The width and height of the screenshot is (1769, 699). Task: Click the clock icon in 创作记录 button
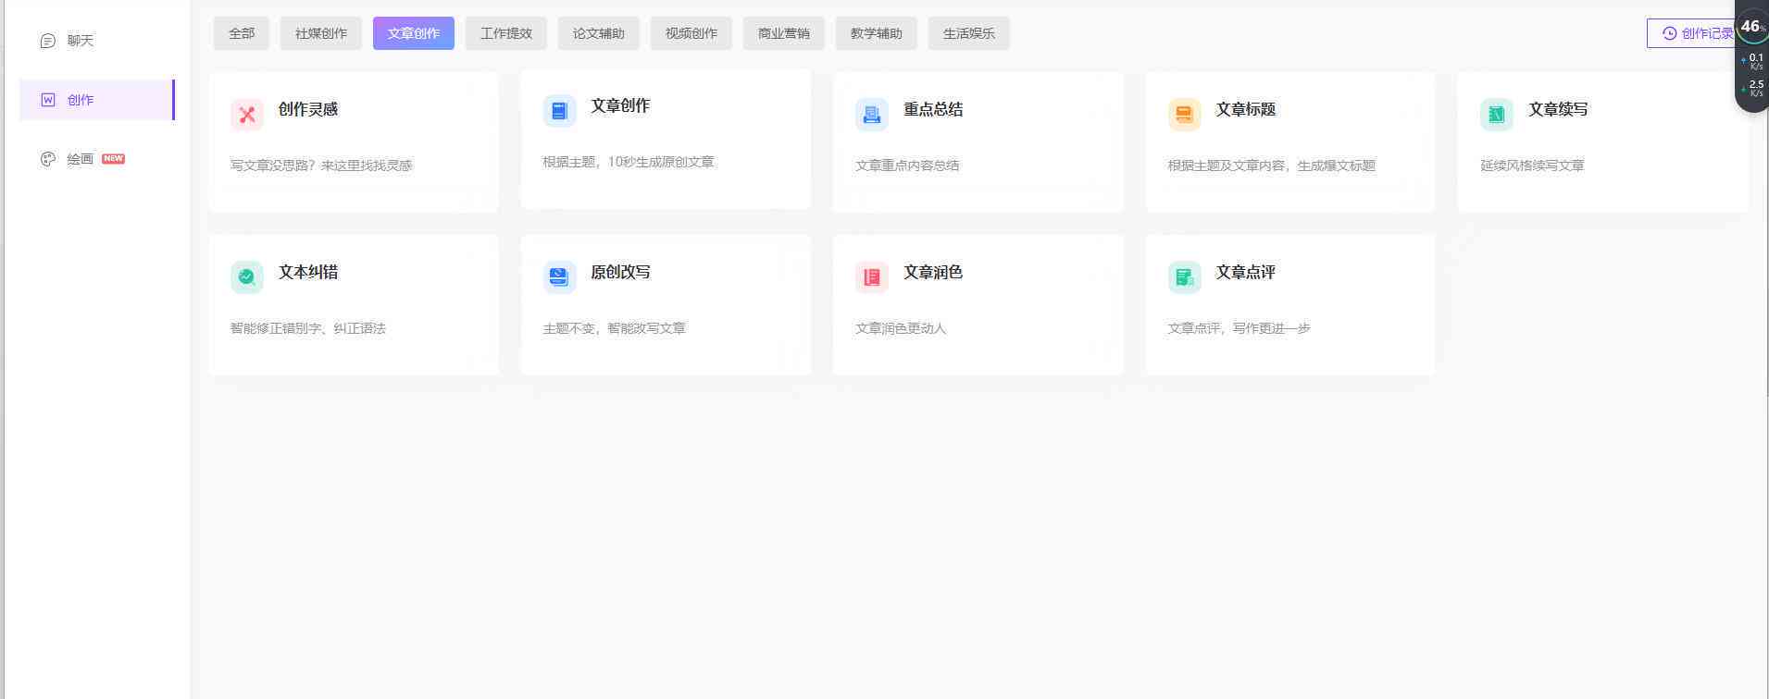click(x=1669, y=33)
